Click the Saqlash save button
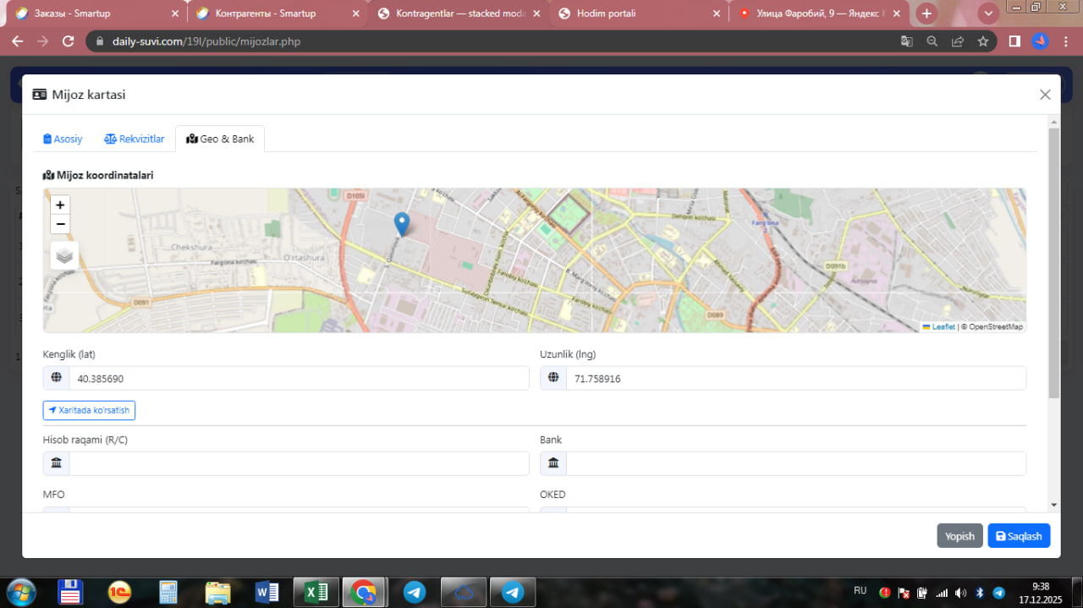 point(1019,536)
